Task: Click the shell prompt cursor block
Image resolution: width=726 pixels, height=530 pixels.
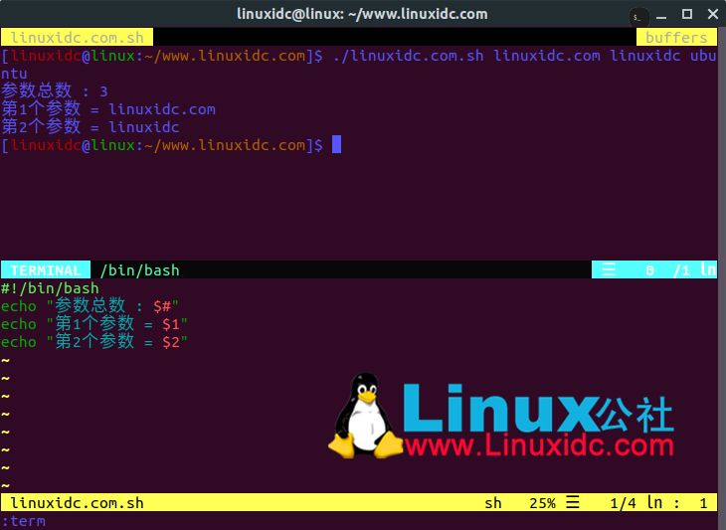Action: pos(336,144)
